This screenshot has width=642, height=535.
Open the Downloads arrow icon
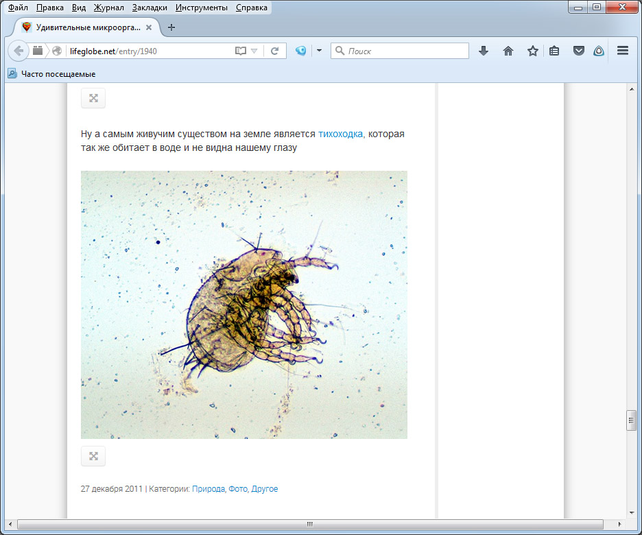point(484,51)
